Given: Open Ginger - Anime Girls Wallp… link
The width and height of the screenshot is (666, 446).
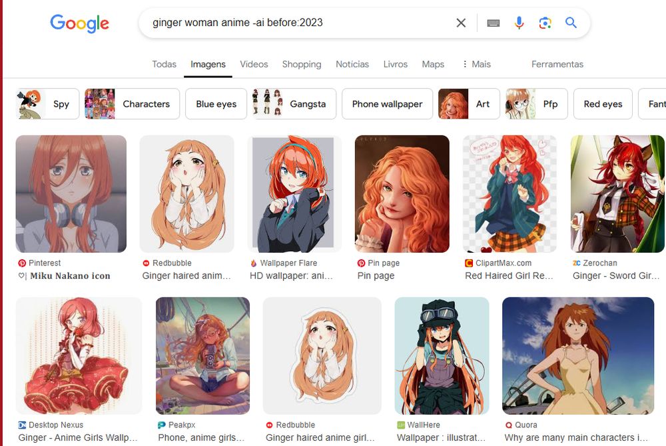Looking at the screenshot, I should tap(78, 437).
